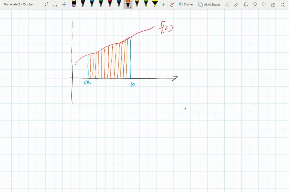Undo the last ink stroke
Screen dimensions: 289x192
(255, 5)
